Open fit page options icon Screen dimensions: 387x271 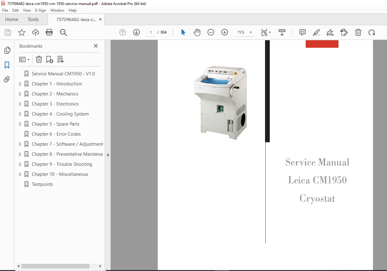266,32
